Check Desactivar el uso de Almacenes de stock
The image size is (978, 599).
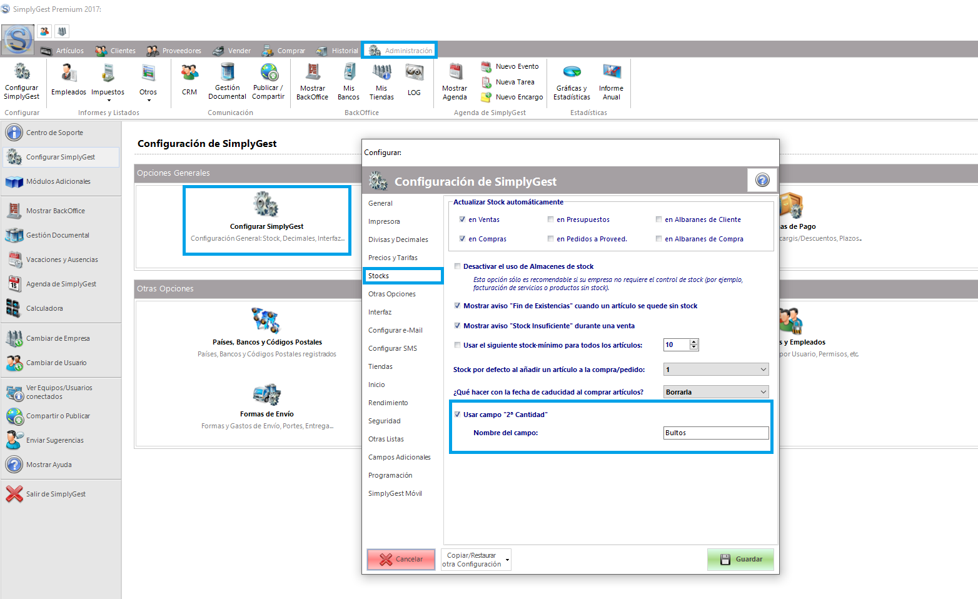pyautogui.click(x=457, y=266)
